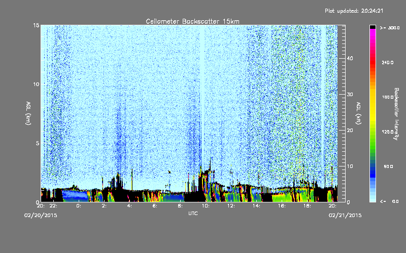Screen dimensions: 406x253
Task: Click the "2:" hour tick on time axis
Action: [x=104, y=206]
